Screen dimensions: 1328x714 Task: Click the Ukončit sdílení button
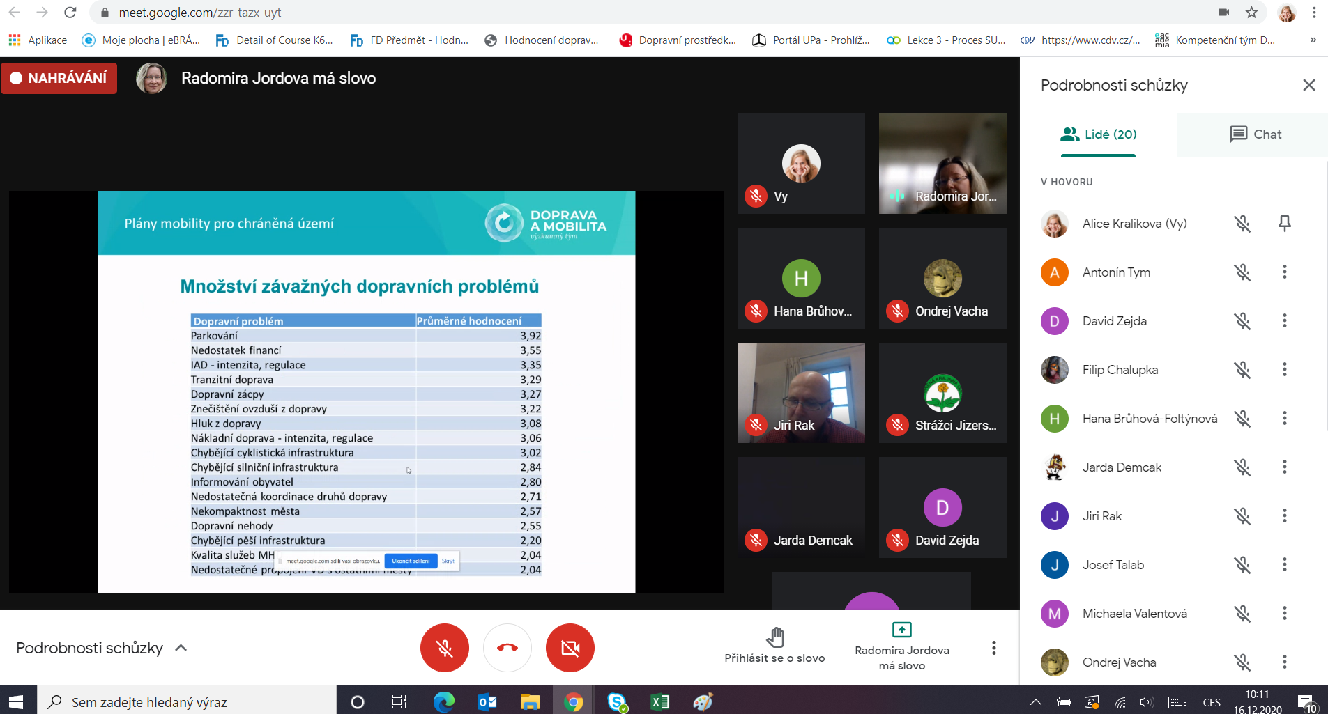(x=411, y=561)
